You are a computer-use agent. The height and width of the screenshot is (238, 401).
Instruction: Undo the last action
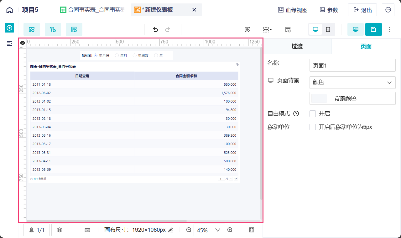155,29
